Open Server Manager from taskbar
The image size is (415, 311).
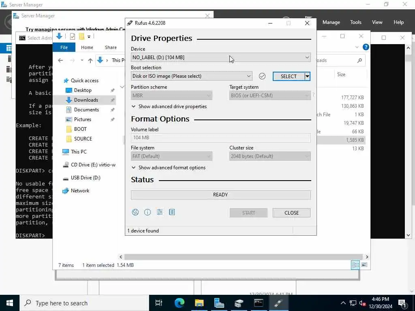pos(219,303)
